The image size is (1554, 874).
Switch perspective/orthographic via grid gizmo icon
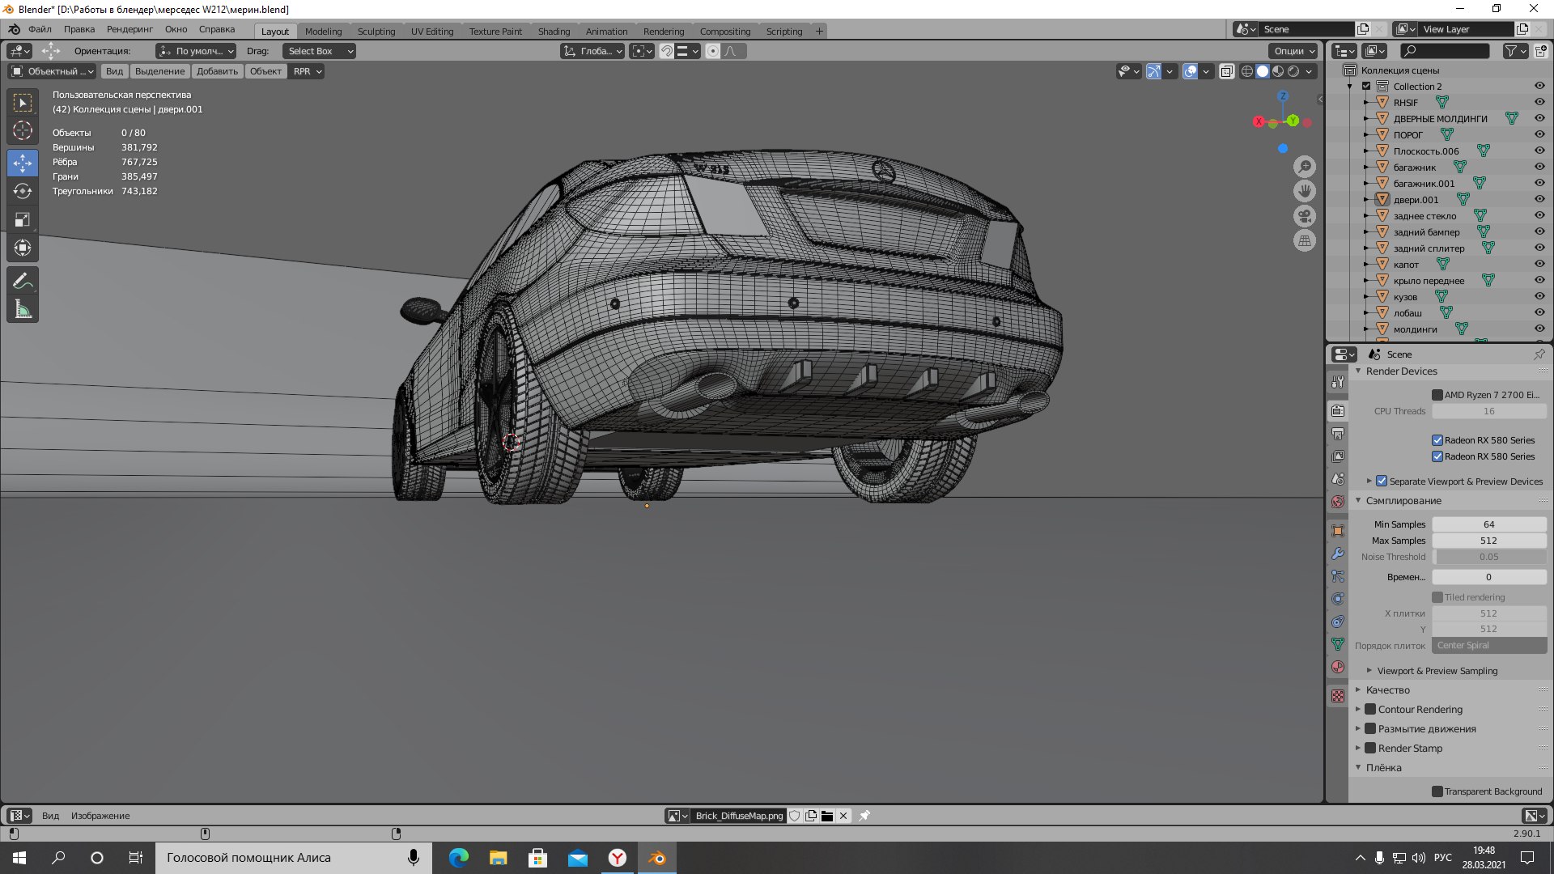click(x=1305, y=240)
